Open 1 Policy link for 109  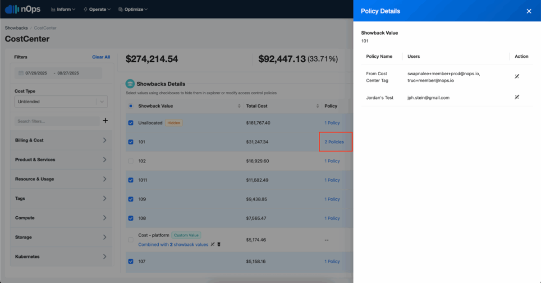(332, 199)
